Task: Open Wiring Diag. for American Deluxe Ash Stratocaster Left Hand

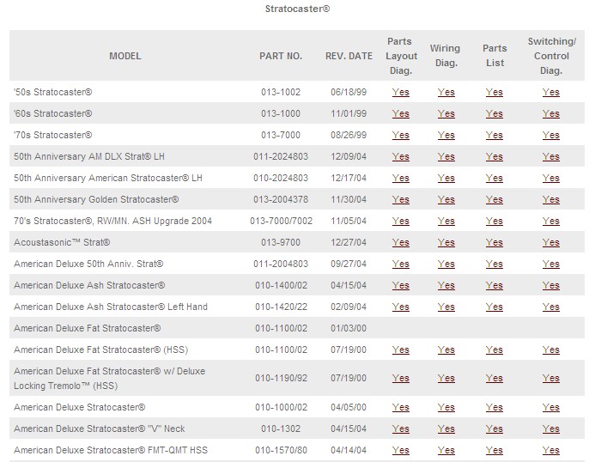Action: [446, 307]
